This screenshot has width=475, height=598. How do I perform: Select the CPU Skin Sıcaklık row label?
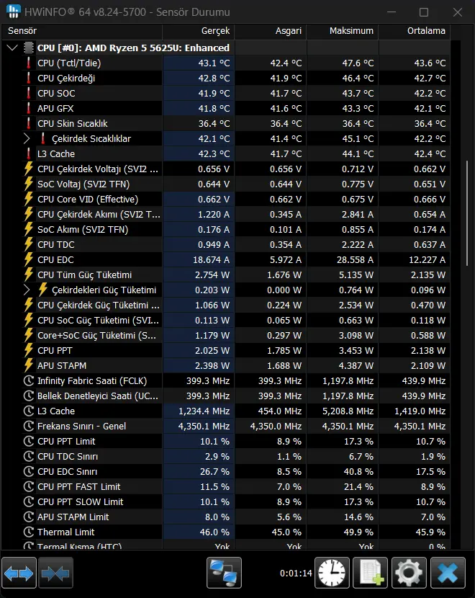[73, 124]
